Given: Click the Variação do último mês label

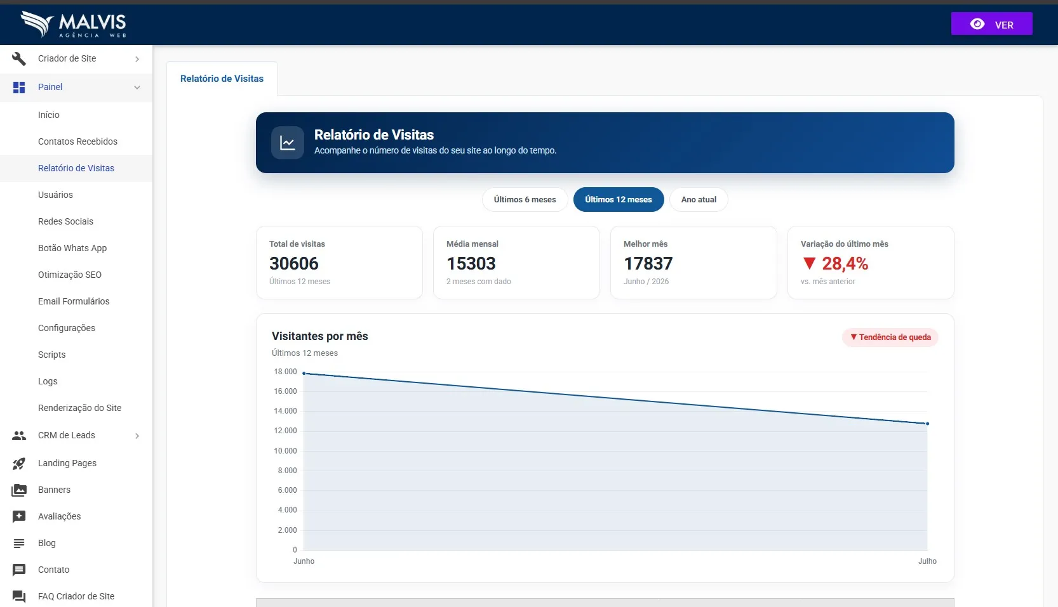Looking at the screenshot, I should [845, 244].
